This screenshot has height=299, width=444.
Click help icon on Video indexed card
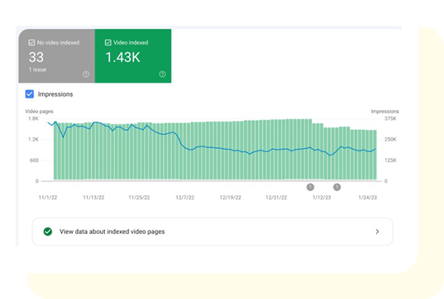coord(162,74)
